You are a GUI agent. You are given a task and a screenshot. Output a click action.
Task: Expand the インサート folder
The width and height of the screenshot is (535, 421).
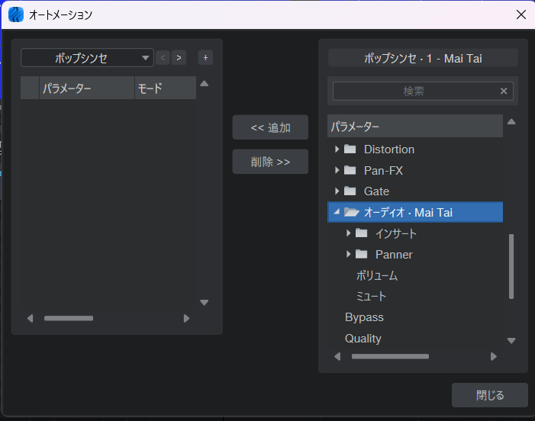click(348, 233)
